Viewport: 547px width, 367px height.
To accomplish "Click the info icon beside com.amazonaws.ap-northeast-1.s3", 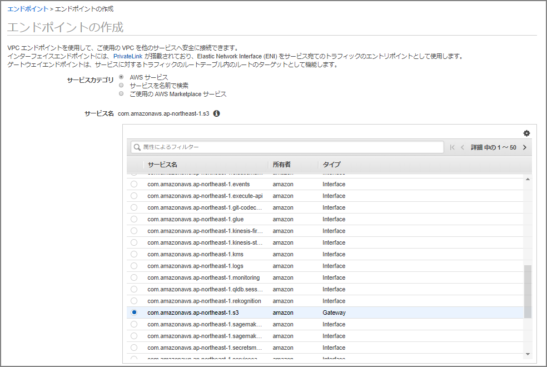I will pos(217,113).
